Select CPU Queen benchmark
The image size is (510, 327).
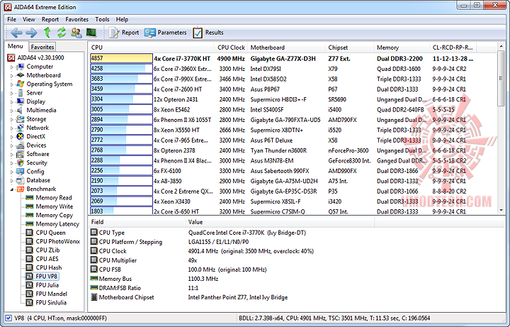click(x=50, y=233)
